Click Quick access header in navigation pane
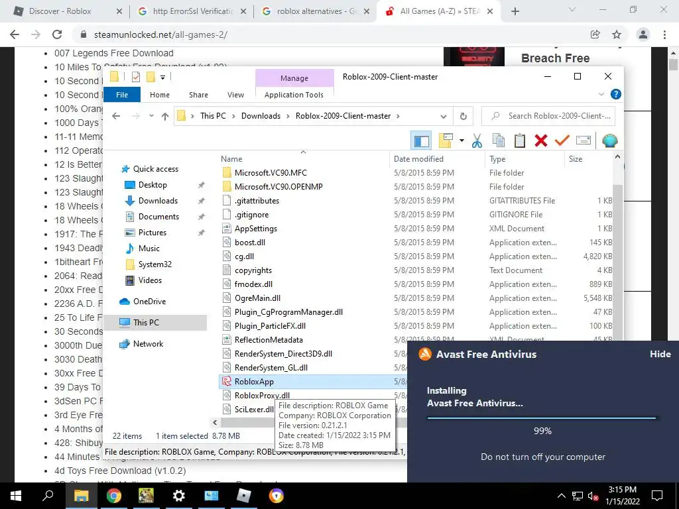This screenshot has height=509, width=679. tap(155, 169)
